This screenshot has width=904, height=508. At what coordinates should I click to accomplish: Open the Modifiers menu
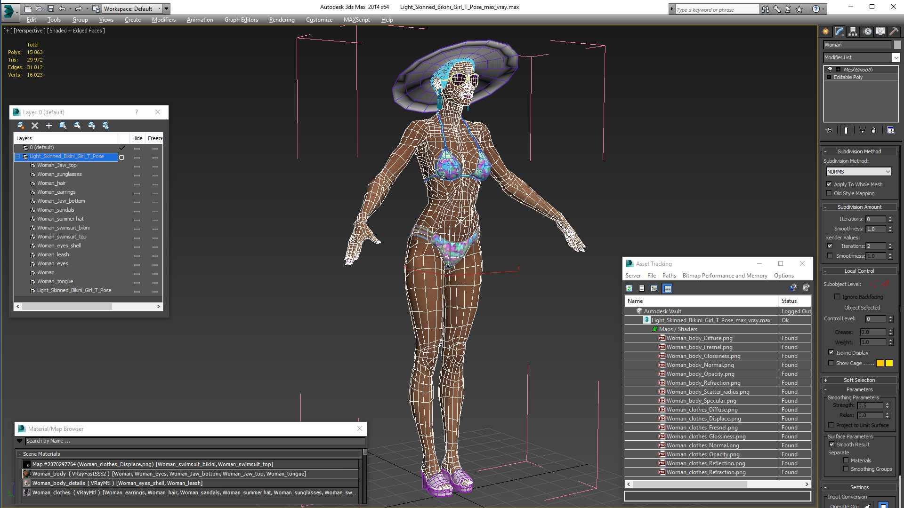[x=163, y=20]
